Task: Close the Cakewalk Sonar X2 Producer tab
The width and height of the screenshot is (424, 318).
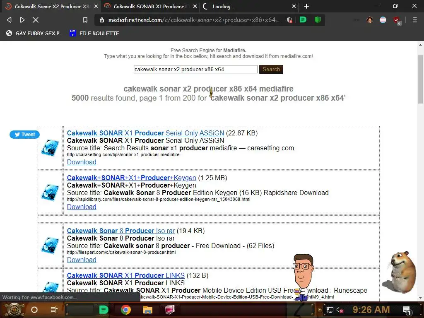Action: [x=96, y=6]
